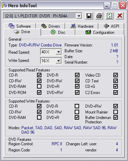
Task: Toggle DVD+RW read feature checkbox
Action: coord(77,92)
